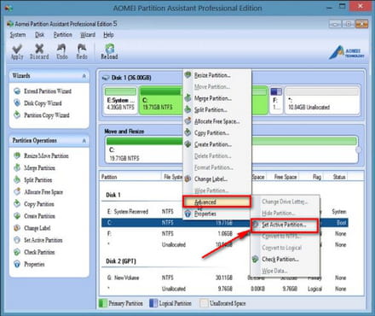The width and height of the screenshot is (375, 316).
Task: Open the Advanced submenu entry
Action: [216, 202]
